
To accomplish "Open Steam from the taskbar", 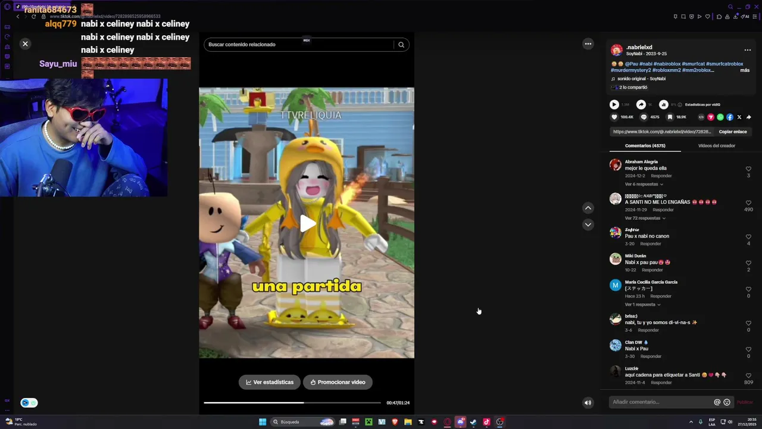I will (x=473, y=422).
